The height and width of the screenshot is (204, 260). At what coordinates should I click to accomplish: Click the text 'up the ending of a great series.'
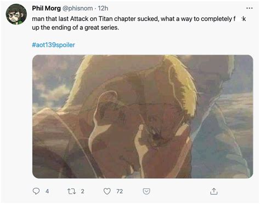(x=76, y=27)
